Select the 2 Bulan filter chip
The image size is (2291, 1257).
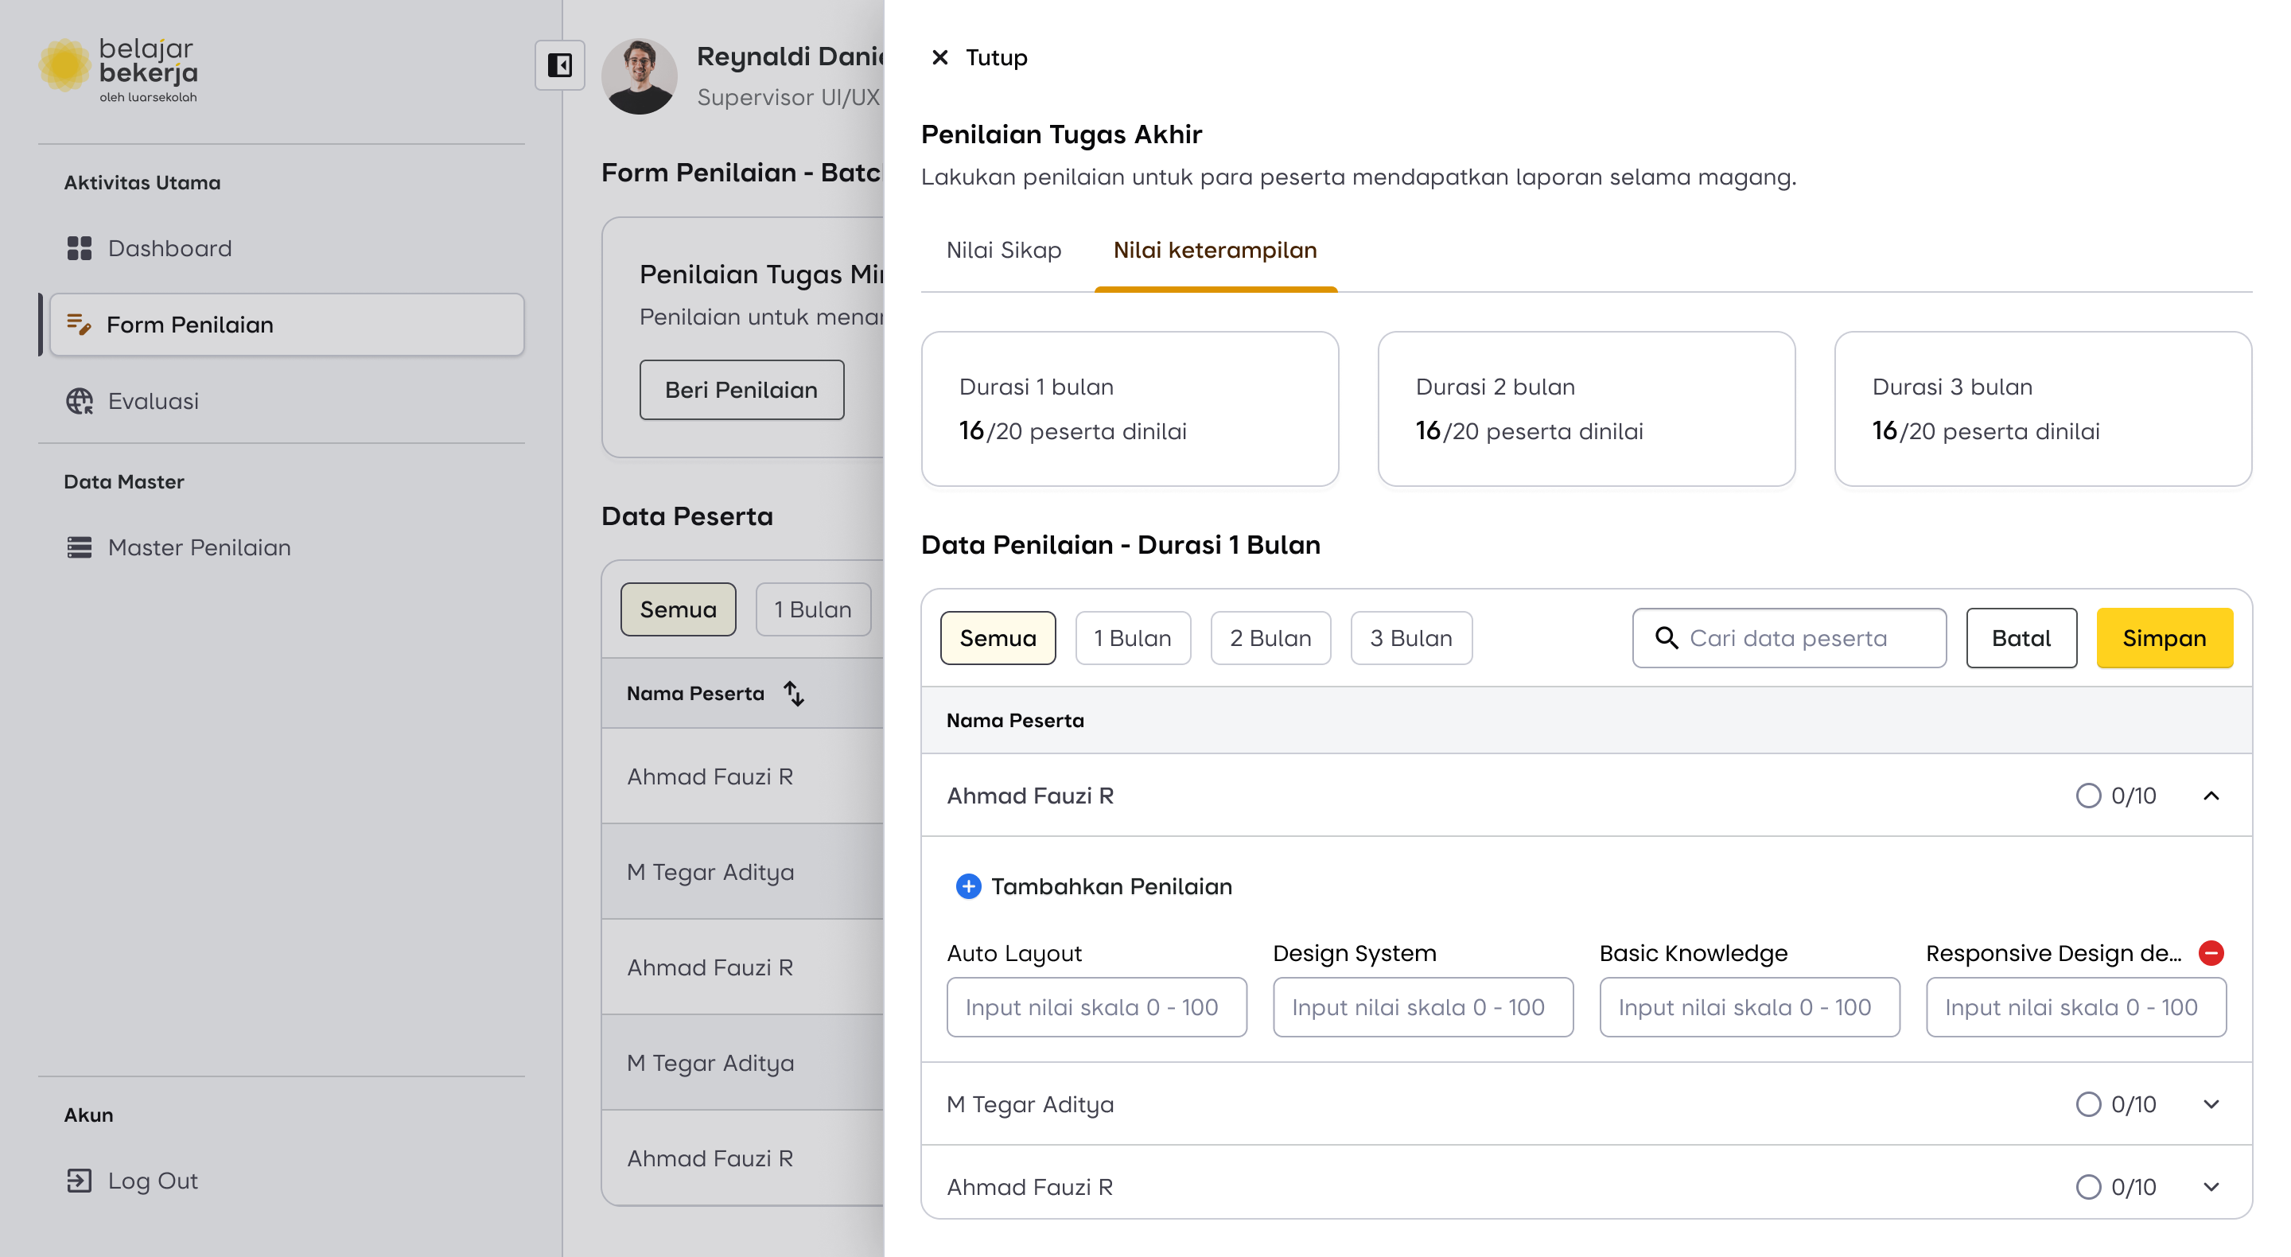(1270, 638)
